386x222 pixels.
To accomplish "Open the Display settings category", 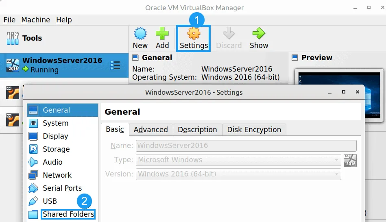I will coord(63,136).
